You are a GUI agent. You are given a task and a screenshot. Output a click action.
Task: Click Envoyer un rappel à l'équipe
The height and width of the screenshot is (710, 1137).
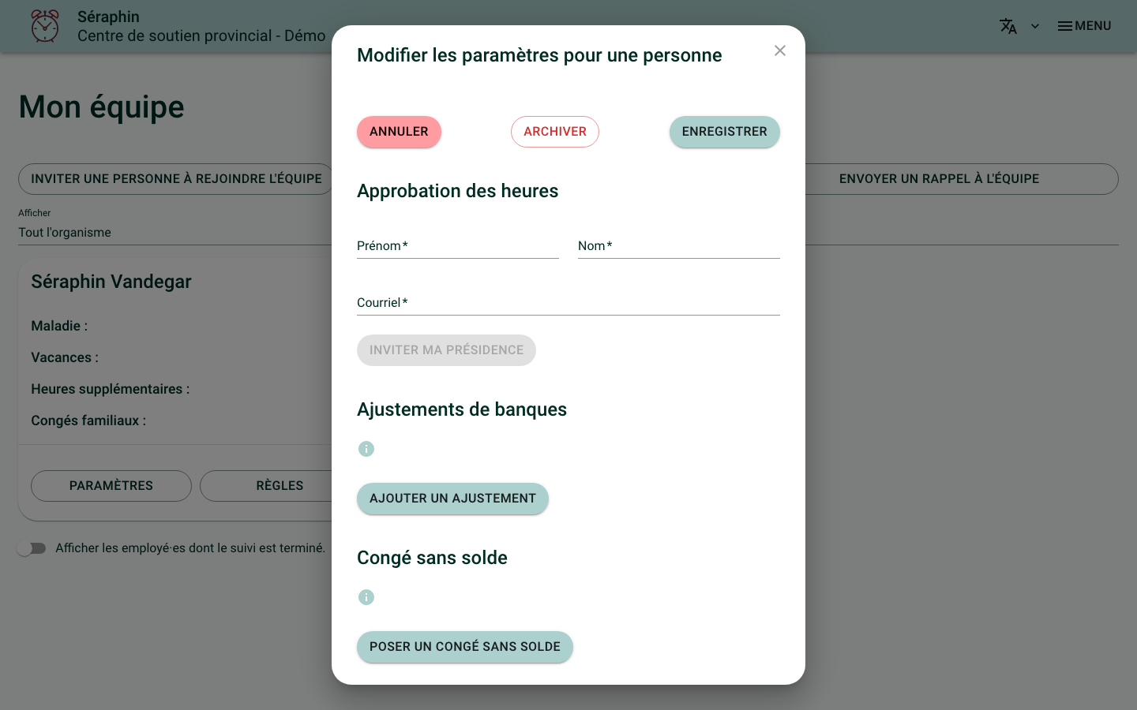(x=939, y=179)
